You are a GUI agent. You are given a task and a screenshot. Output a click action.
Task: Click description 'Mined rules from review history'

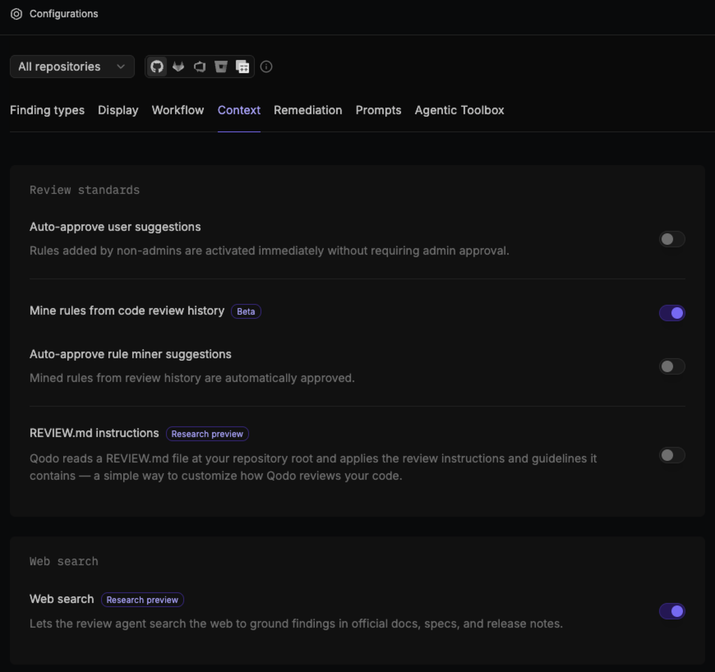pyautogui.click(x=192, y=378)
